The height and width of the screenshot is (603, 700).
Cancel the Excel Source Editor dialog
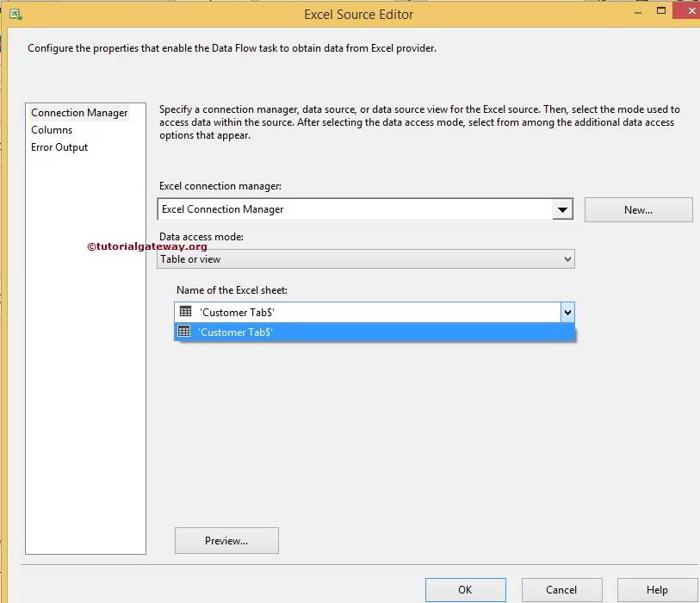click(x=561, y=590)
